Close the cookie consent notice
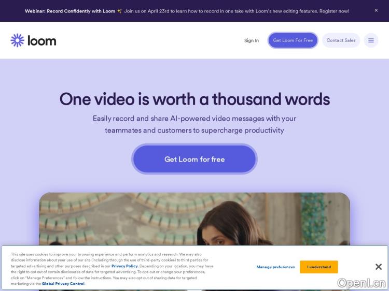This screenshot has width=389, height=291. [x=378, y=267]
